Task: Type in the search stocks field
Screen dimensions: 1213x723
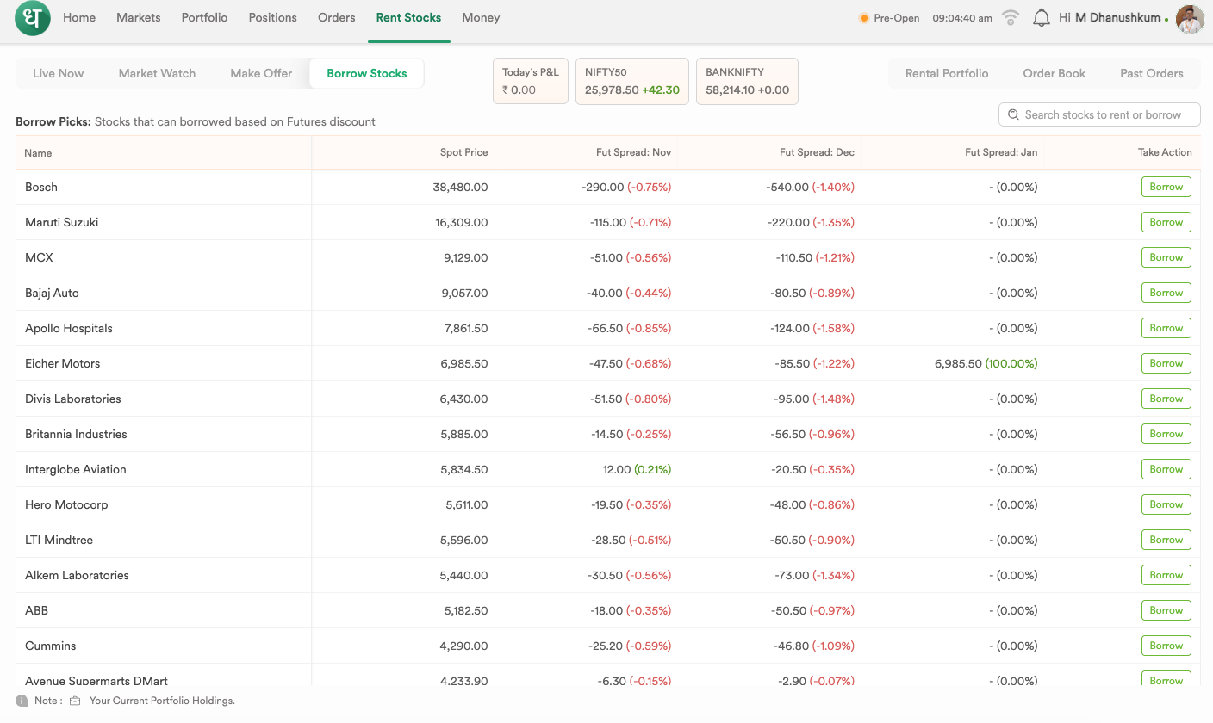Action: [x=1107, y=114]
